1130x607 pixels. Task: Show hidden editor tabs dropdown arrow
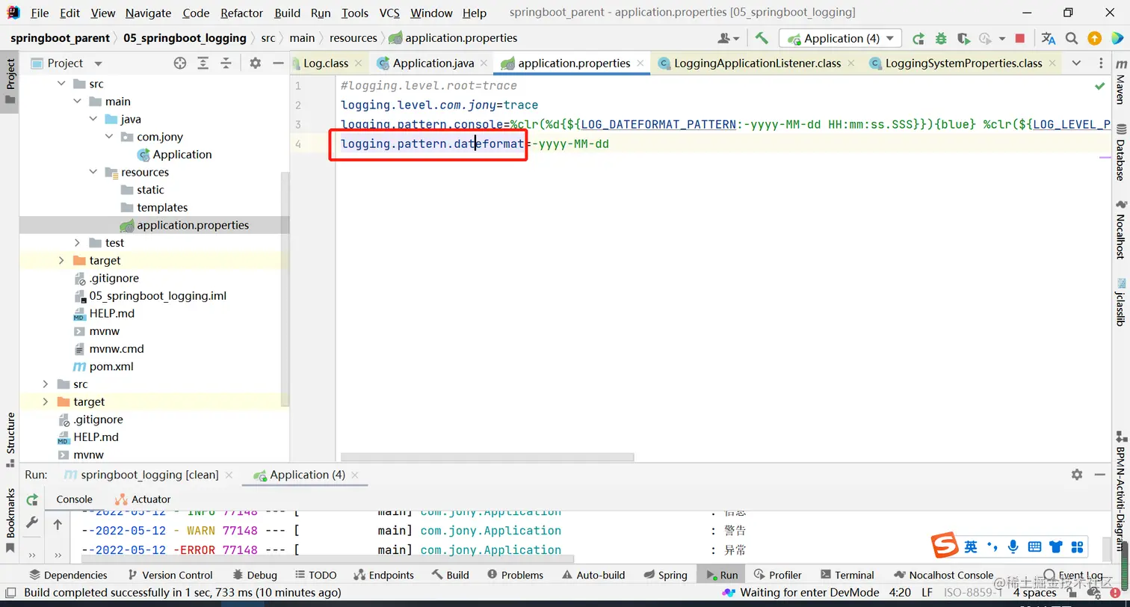pos(1076,64)
